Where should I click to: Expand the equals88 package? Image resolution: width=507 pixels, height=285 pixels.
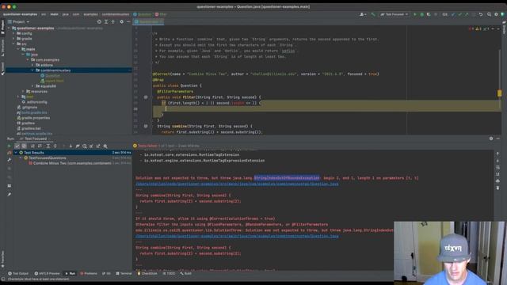click(32, 86)
